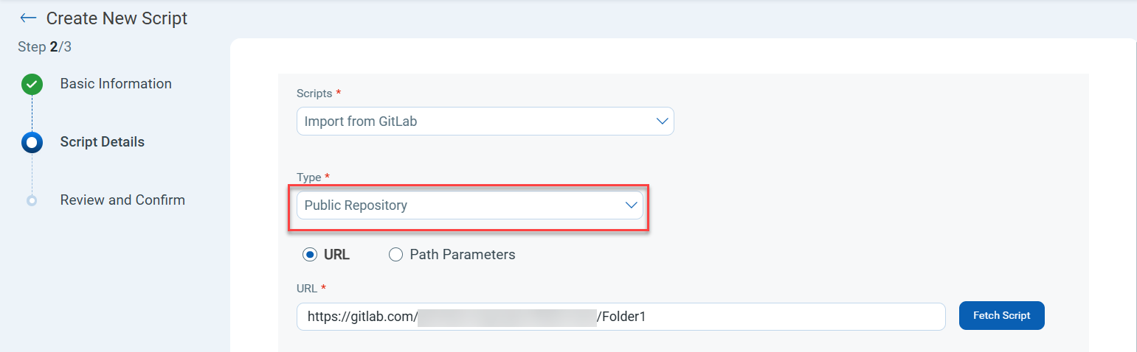
Task: Click the Step 2/3 indicator
Action: coord(44,47)
